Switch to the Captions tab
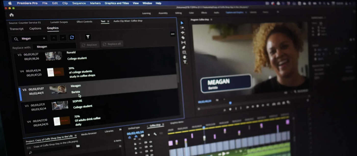Screen dimensions: 357x156 35,29
